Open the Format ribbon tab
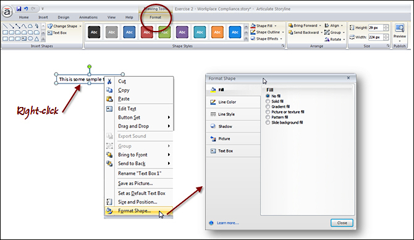Image resolution: width=414 pixels, height=240 pixels. [x=155, y=17]
